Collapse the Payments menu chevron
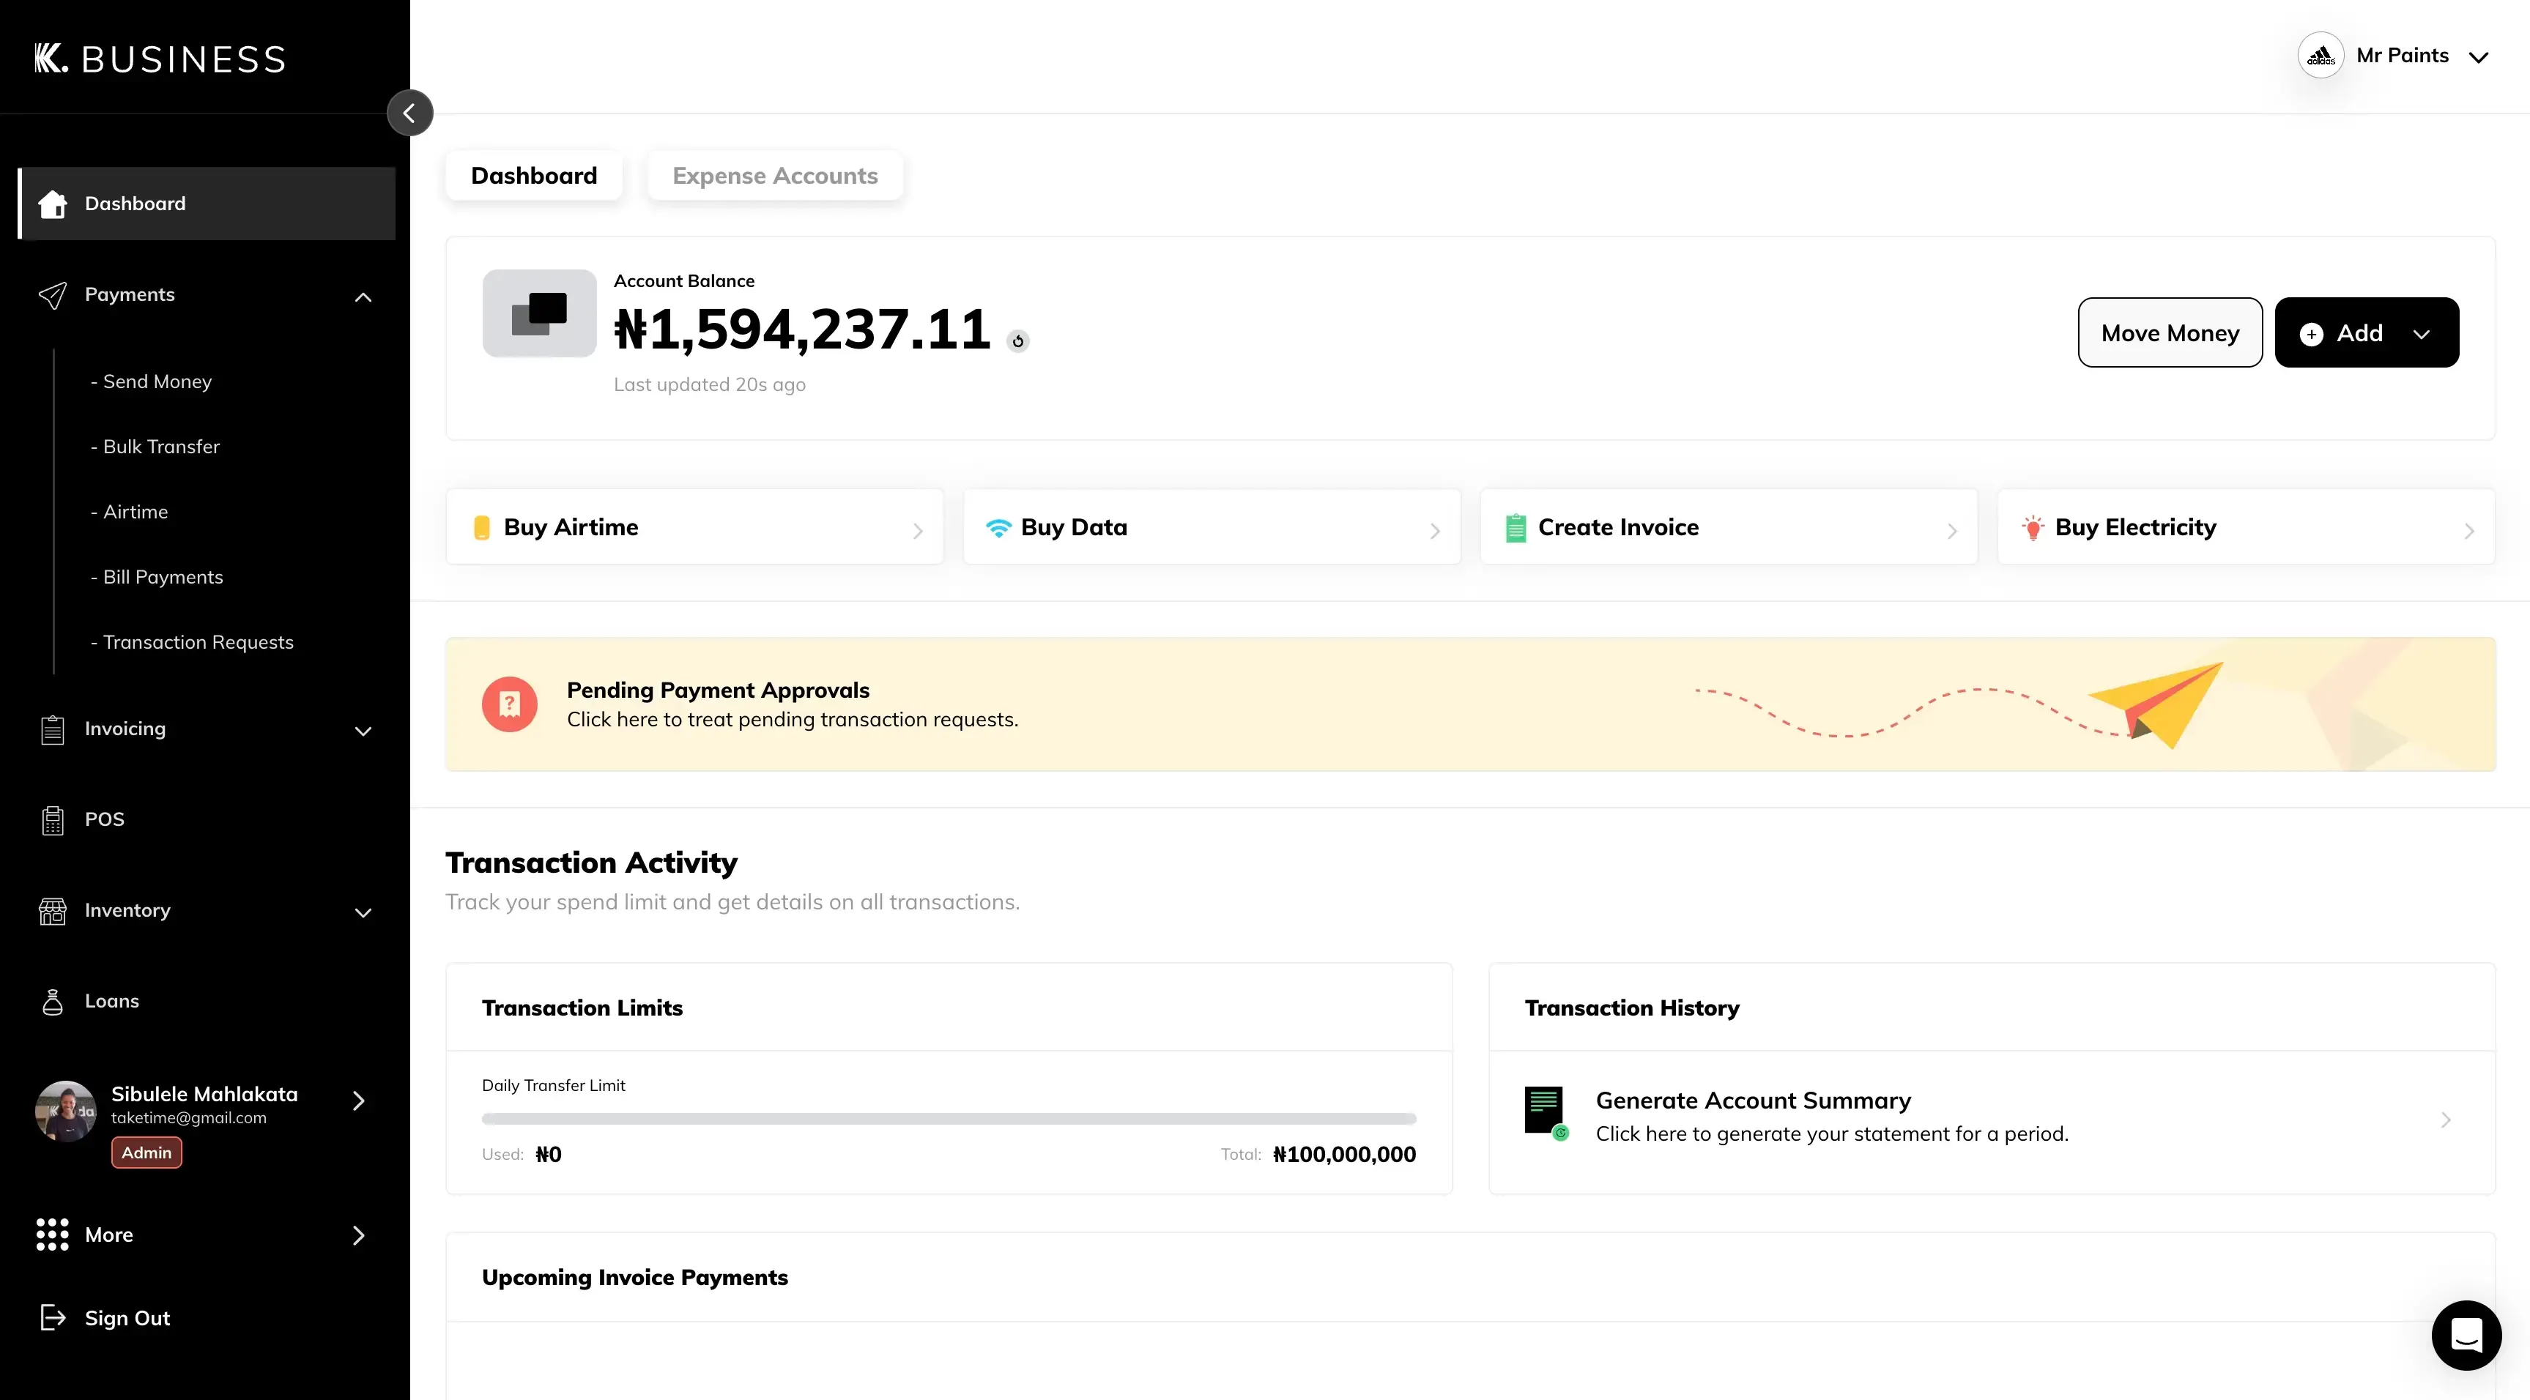The width and height of the screenshot is (2530, 1400). (x=363, y=297)
